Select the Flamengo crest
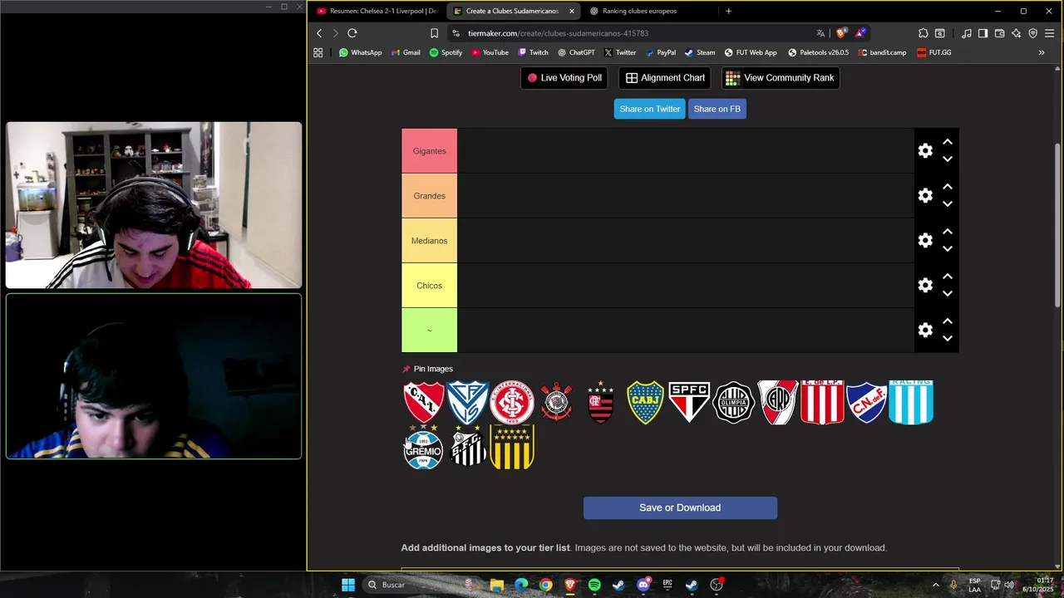The width and height of the screenshot is (1064, 598). coord(601,402)
